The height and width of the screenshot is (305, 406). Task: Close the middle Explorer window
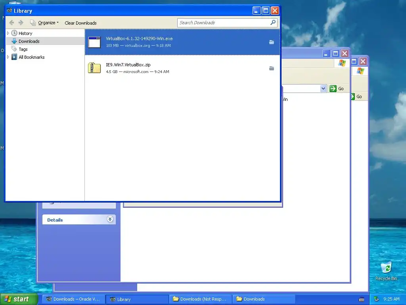[x=345, y=54]
